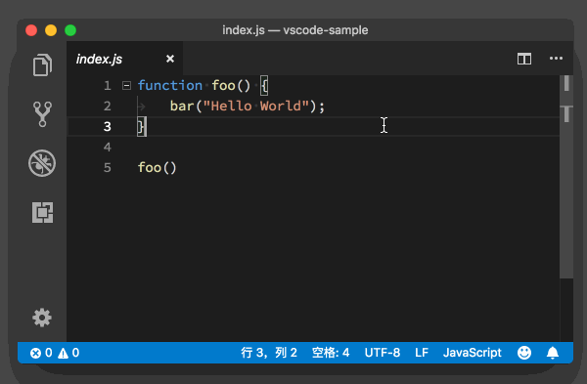Go to line via 行 3, 列 2
Viewport: 587px width, 384px height.
[269, 353]
